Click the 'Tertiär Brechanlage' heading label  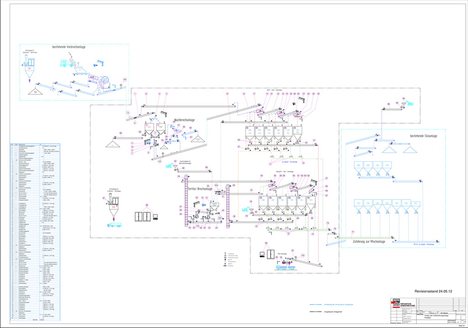pos(199,188)
